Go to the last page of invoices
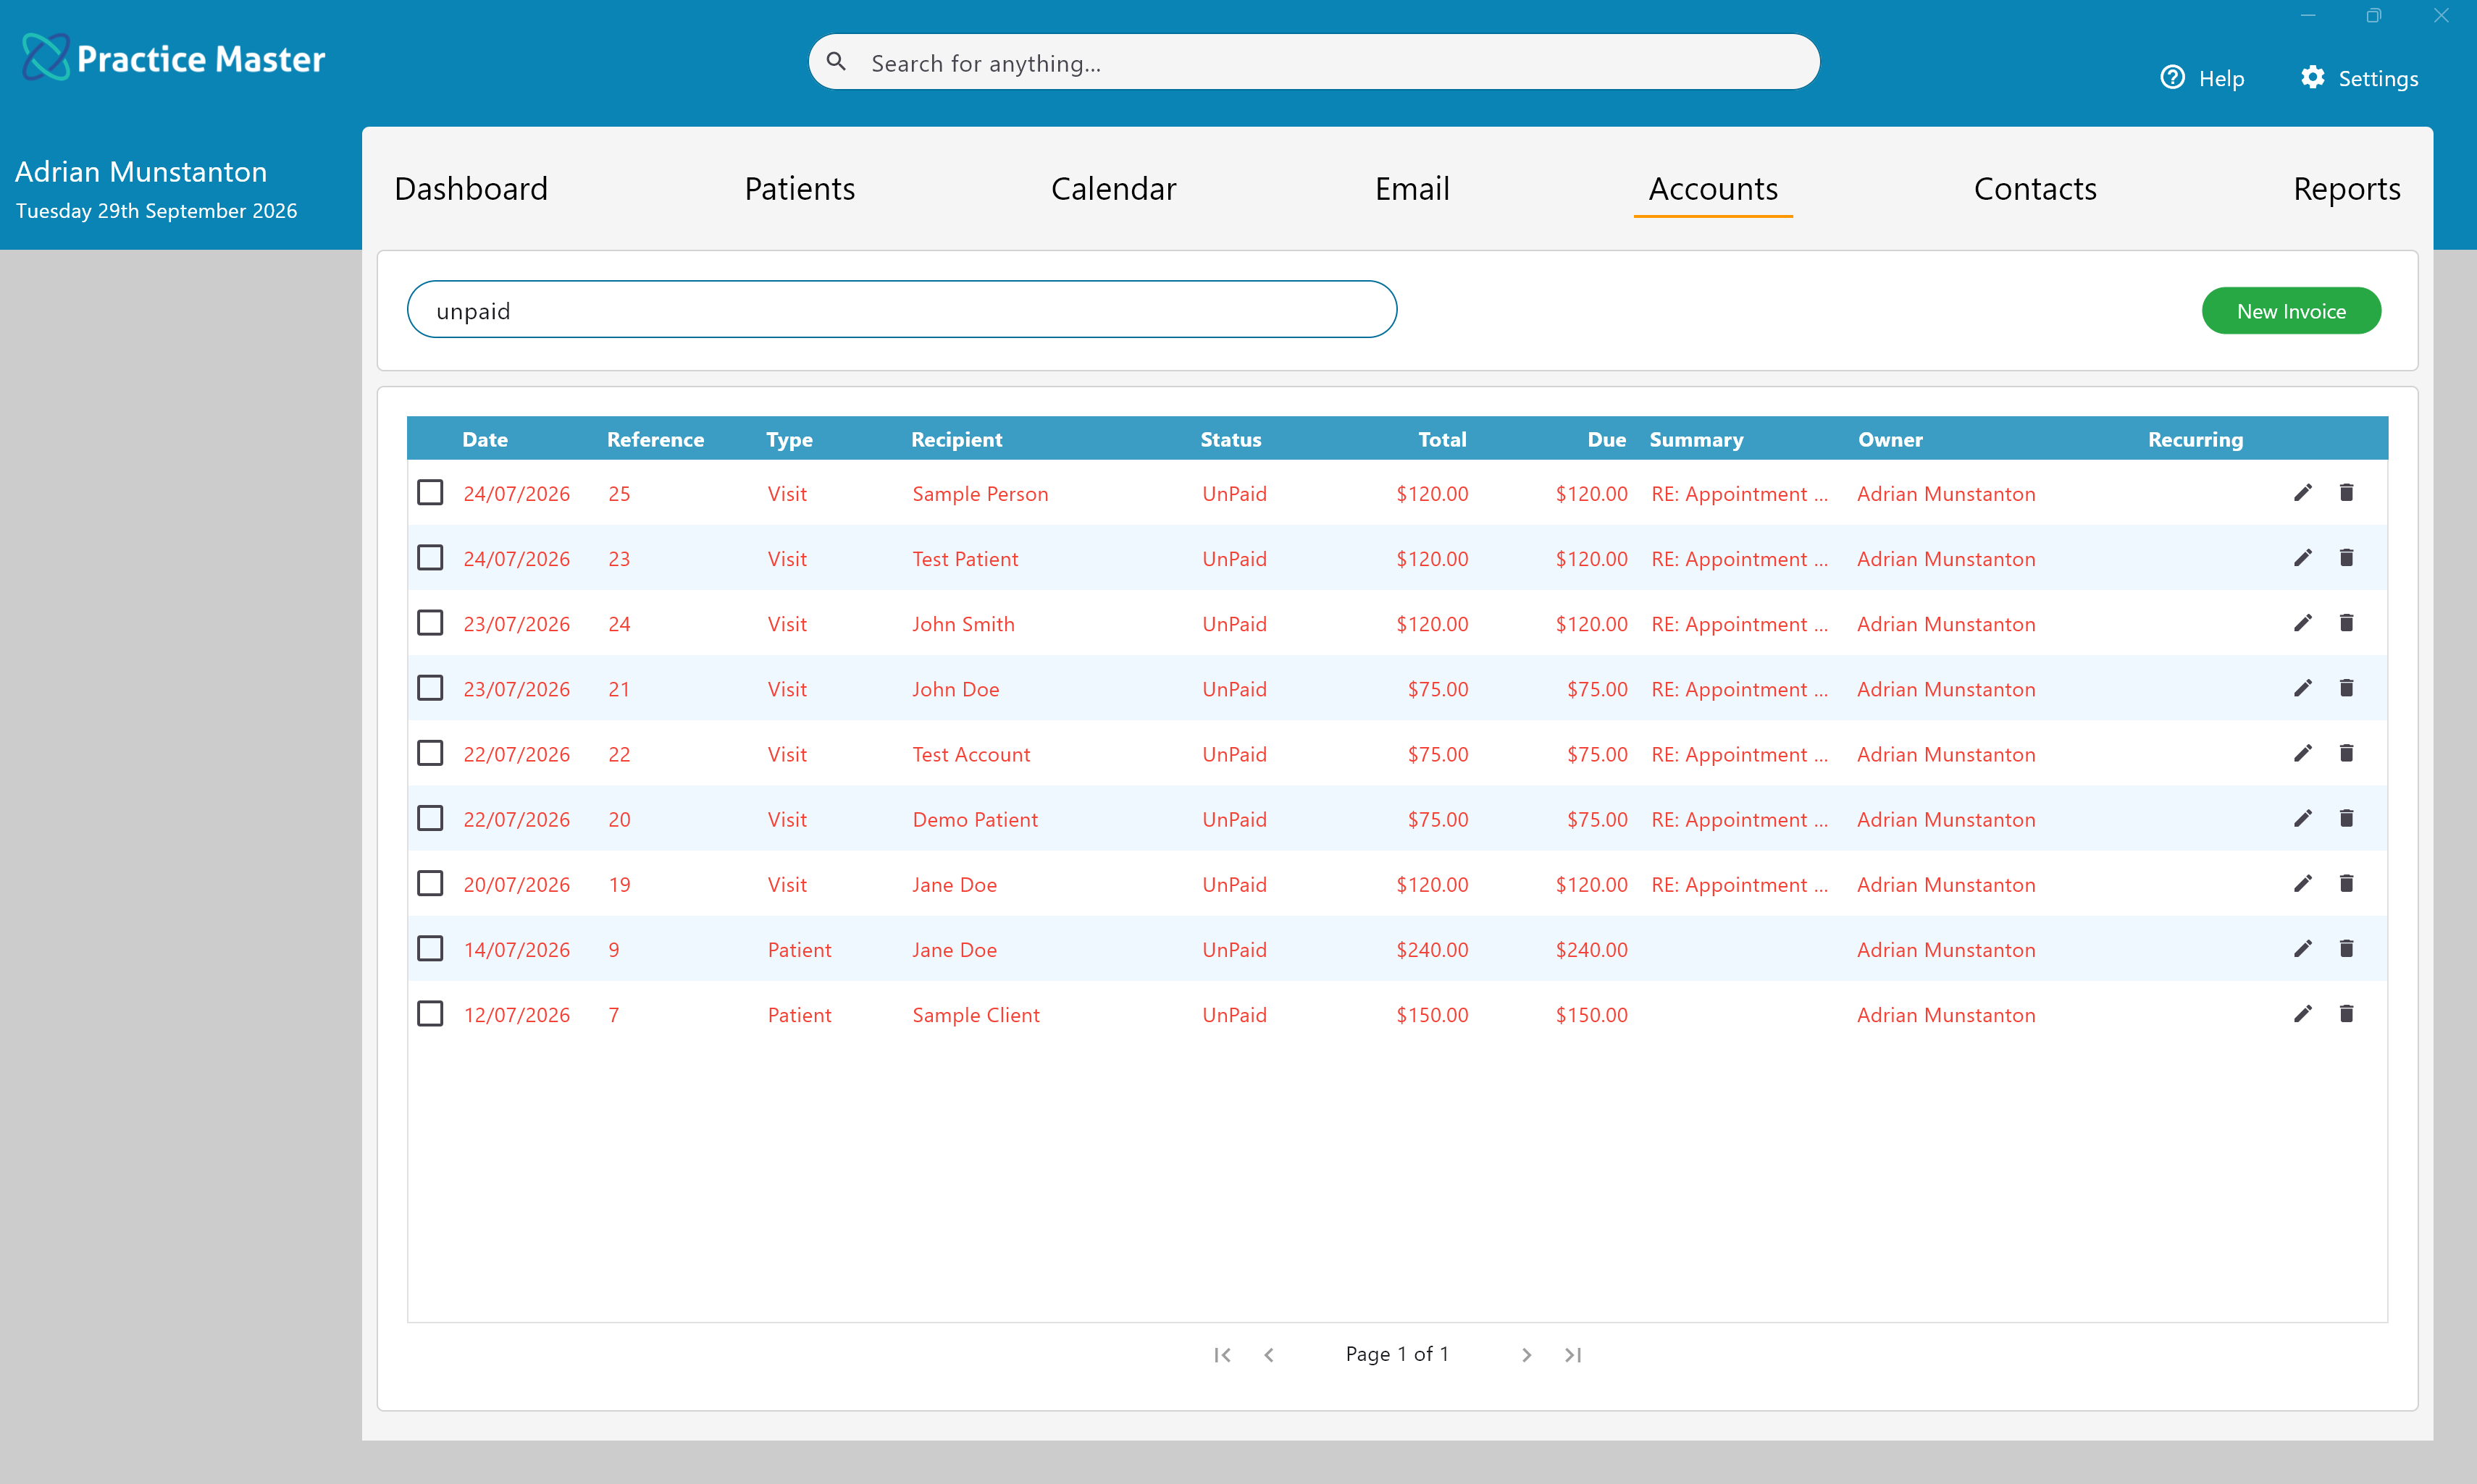 [x=1572, y=1355]
